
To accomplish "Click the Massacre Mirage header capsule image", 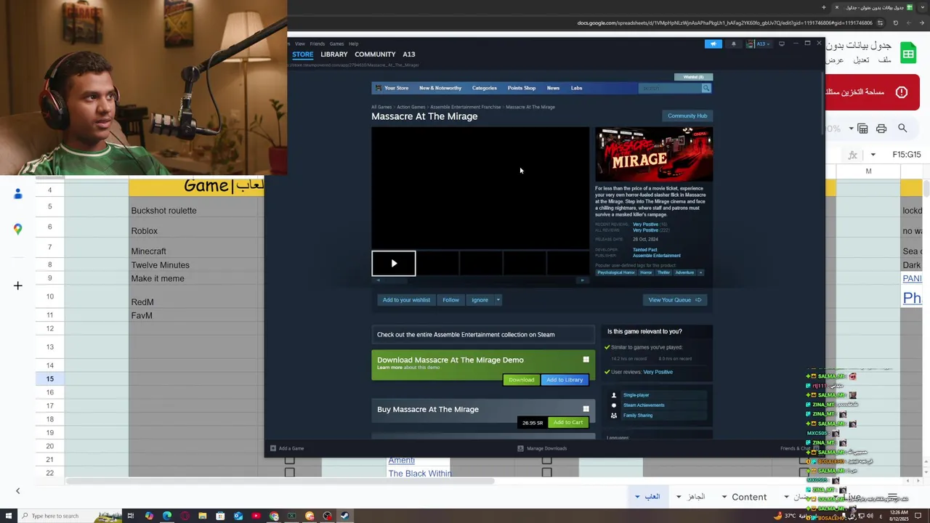I will (x=654, y=154).
